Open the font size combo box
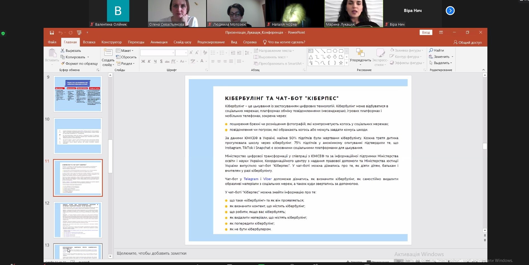 (x=181, y=53)
